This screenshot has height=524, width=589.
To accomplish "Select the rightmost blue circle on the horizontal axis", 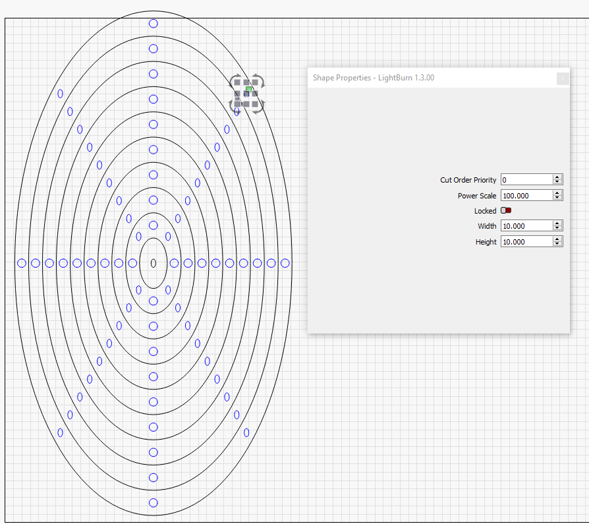I will coord(285,263).
